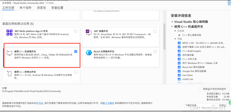Uncheck the Google Test 测试适配器 option
Image resolution: width=231 pixels, height=112 pixels.
[179, 71]
